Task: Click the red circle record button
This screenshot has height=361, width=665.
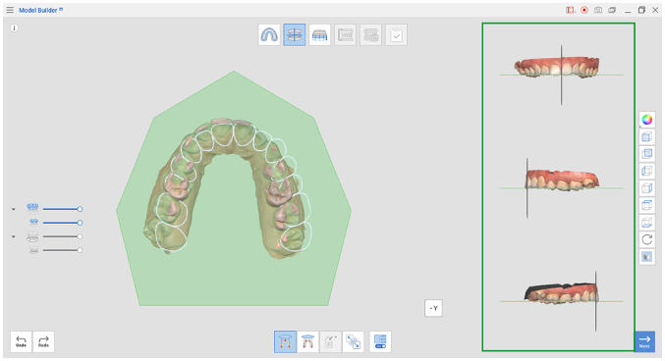Action: point(584,10)
